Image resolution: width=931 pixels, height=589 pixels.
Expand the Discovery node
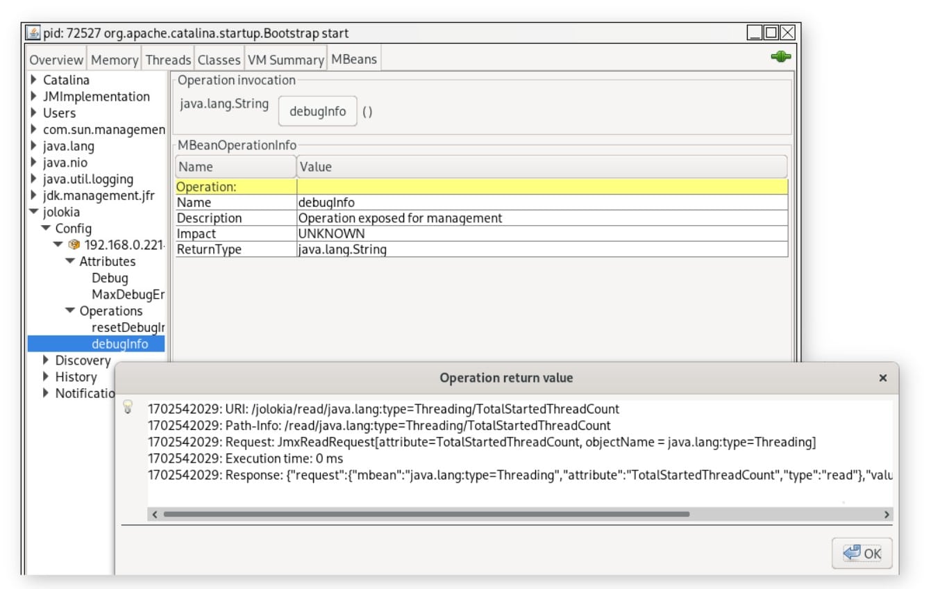pos(47,360)
